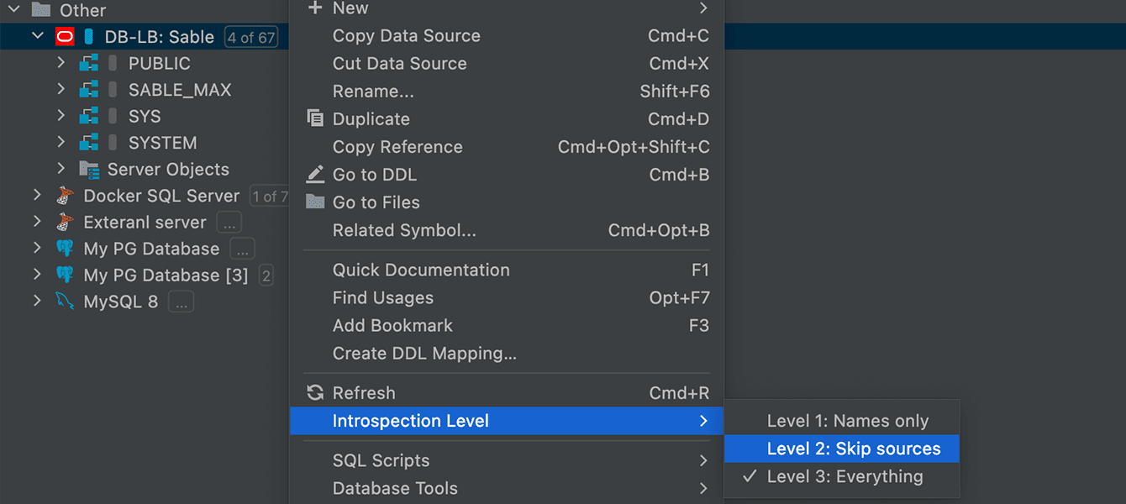Image resolution: width=1126 pixels, height=504 pixels.
Task: Click the PostgreSQL elephant icon for My PG Database
Action: click(65, 249)
